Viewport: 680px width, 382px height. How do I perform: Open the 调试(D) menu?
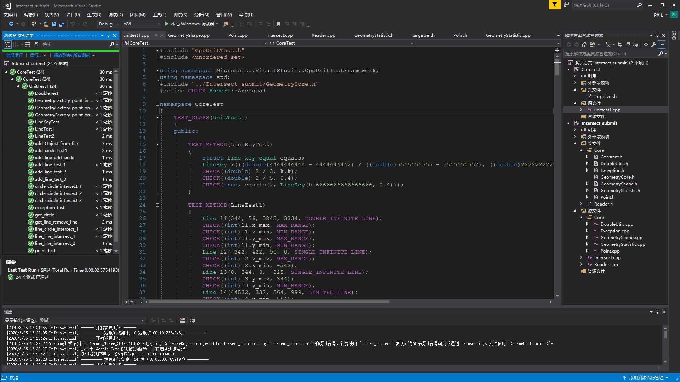point(115,15)
